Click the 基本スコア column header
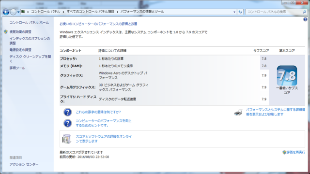Viewport: 310px width, 174px height. click(287, 51)
